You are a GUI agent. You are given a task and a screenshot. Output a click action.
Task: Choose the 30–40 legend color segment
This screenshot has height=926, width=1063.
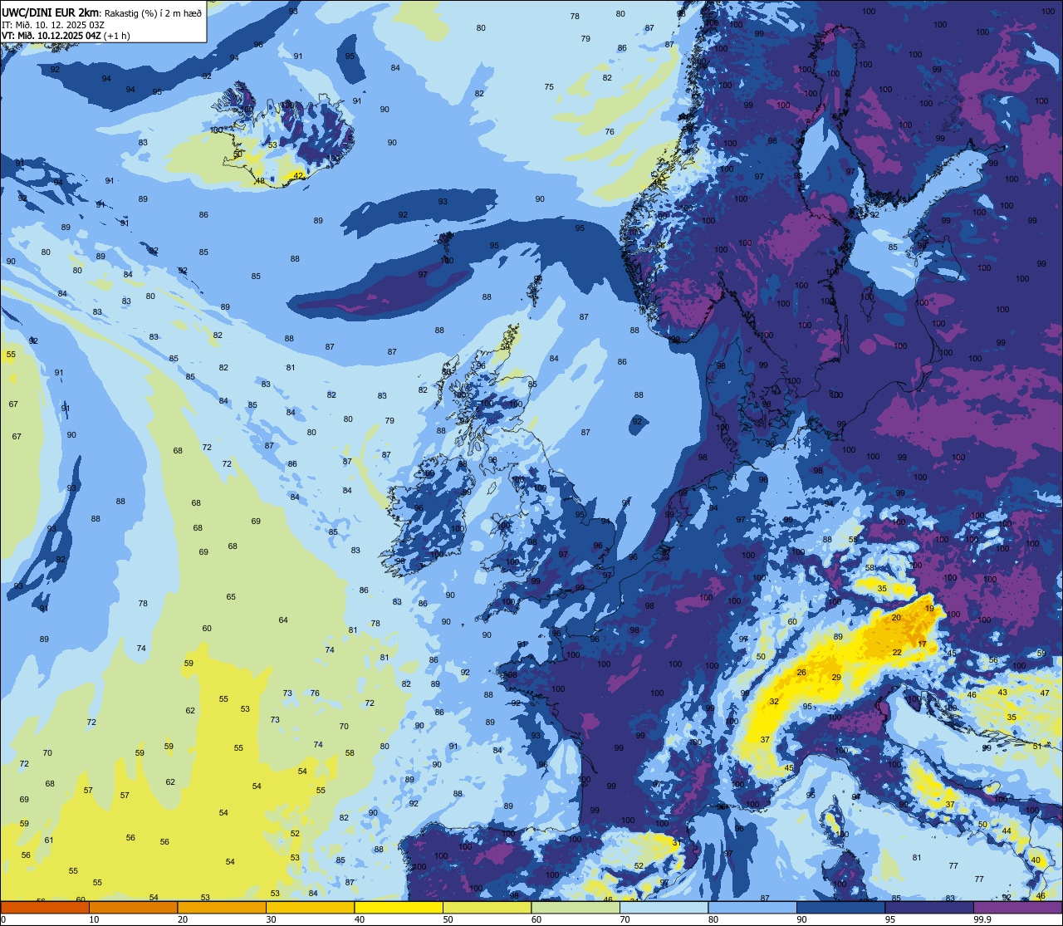[310, 907]
